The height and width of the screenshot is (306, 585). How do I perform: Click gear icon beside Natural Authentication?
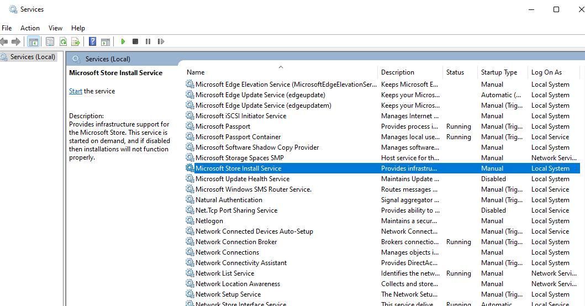pos(190,199)
